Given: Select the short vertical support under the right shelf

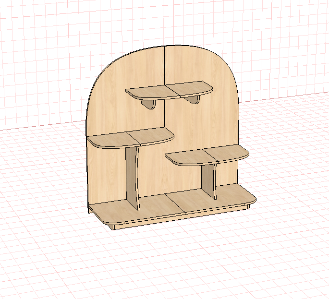Looking at the screenshot, I should (x=209, y=181).
